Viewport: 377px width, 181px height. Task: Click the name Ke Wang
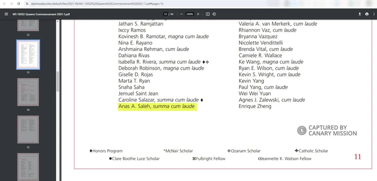250,62
